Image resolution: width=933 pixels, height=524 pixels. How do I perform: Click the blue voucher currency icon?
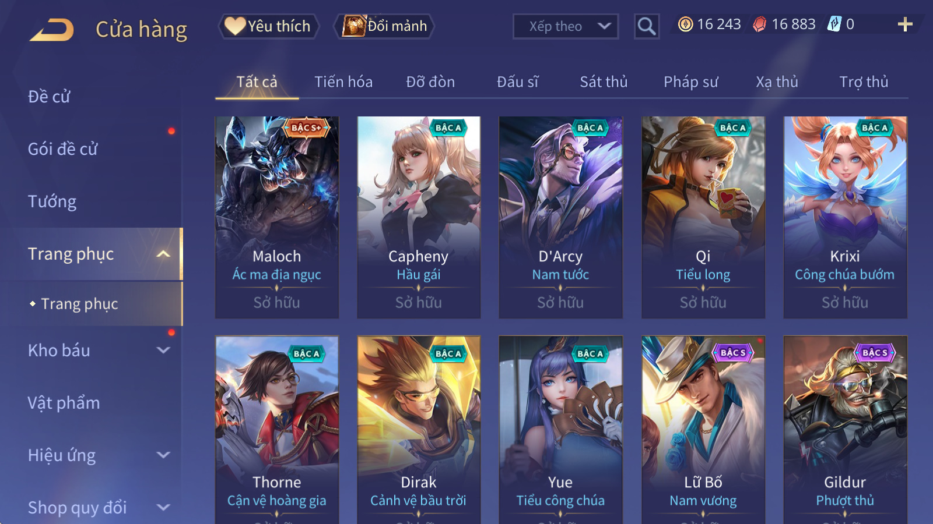(834, 24)
